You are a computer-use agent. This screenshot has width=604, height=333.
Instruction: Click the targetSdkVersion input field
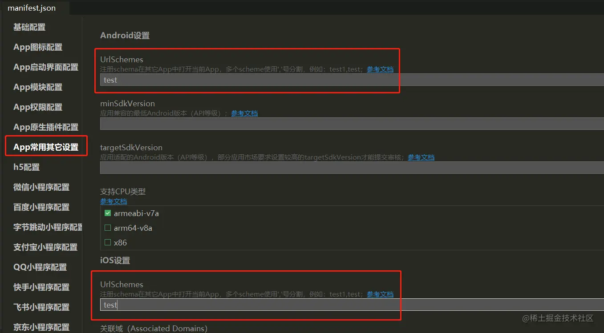tap(352, 168)
